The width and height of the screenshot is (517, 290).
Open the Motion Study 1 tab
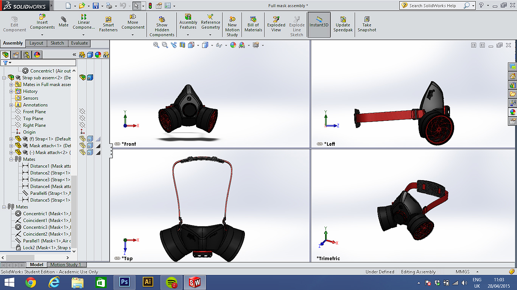65,265
